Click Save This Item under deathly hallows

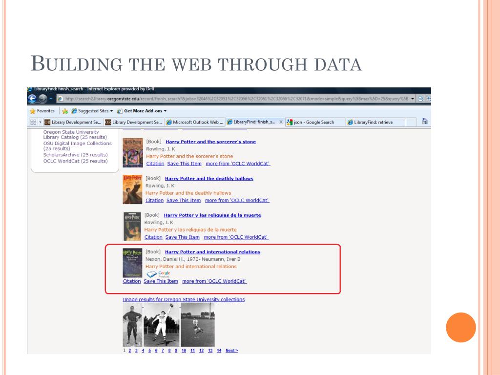coord(184,200)
